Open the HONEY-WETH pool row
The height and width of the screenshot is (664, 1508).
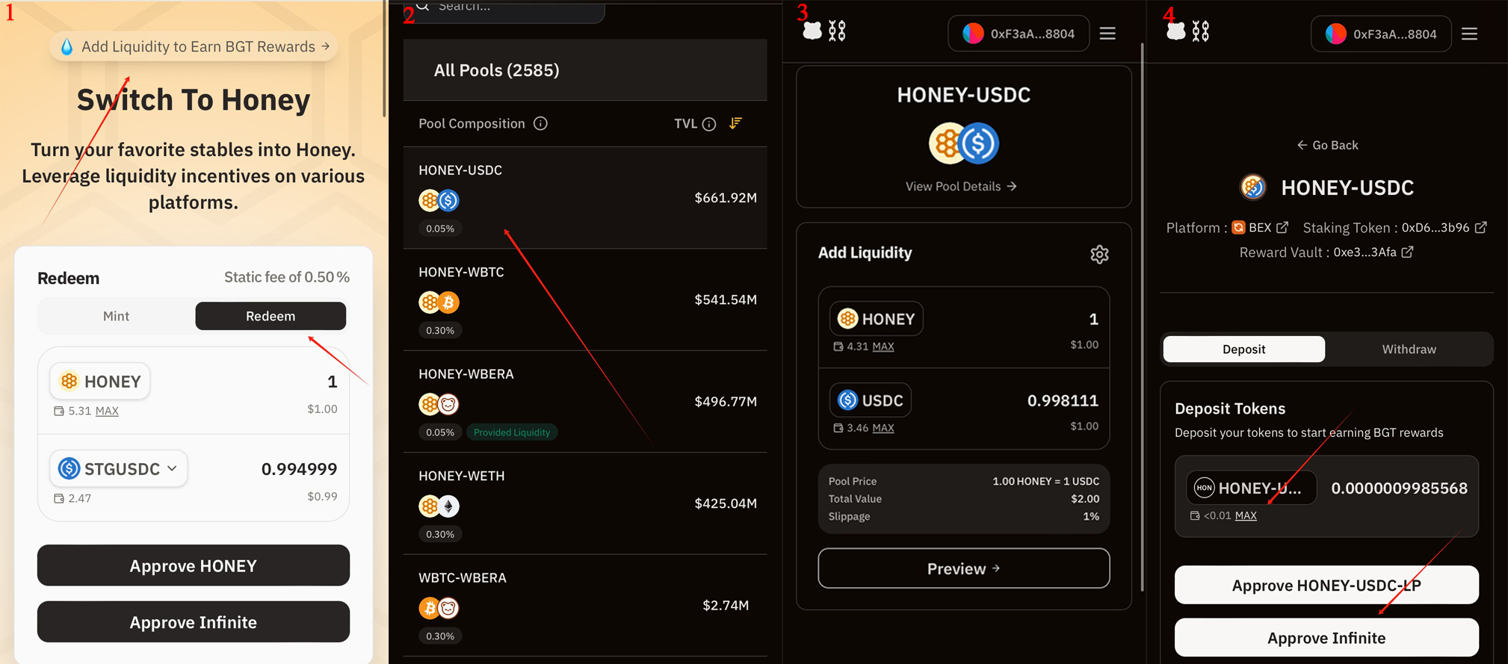pos(585,503)
